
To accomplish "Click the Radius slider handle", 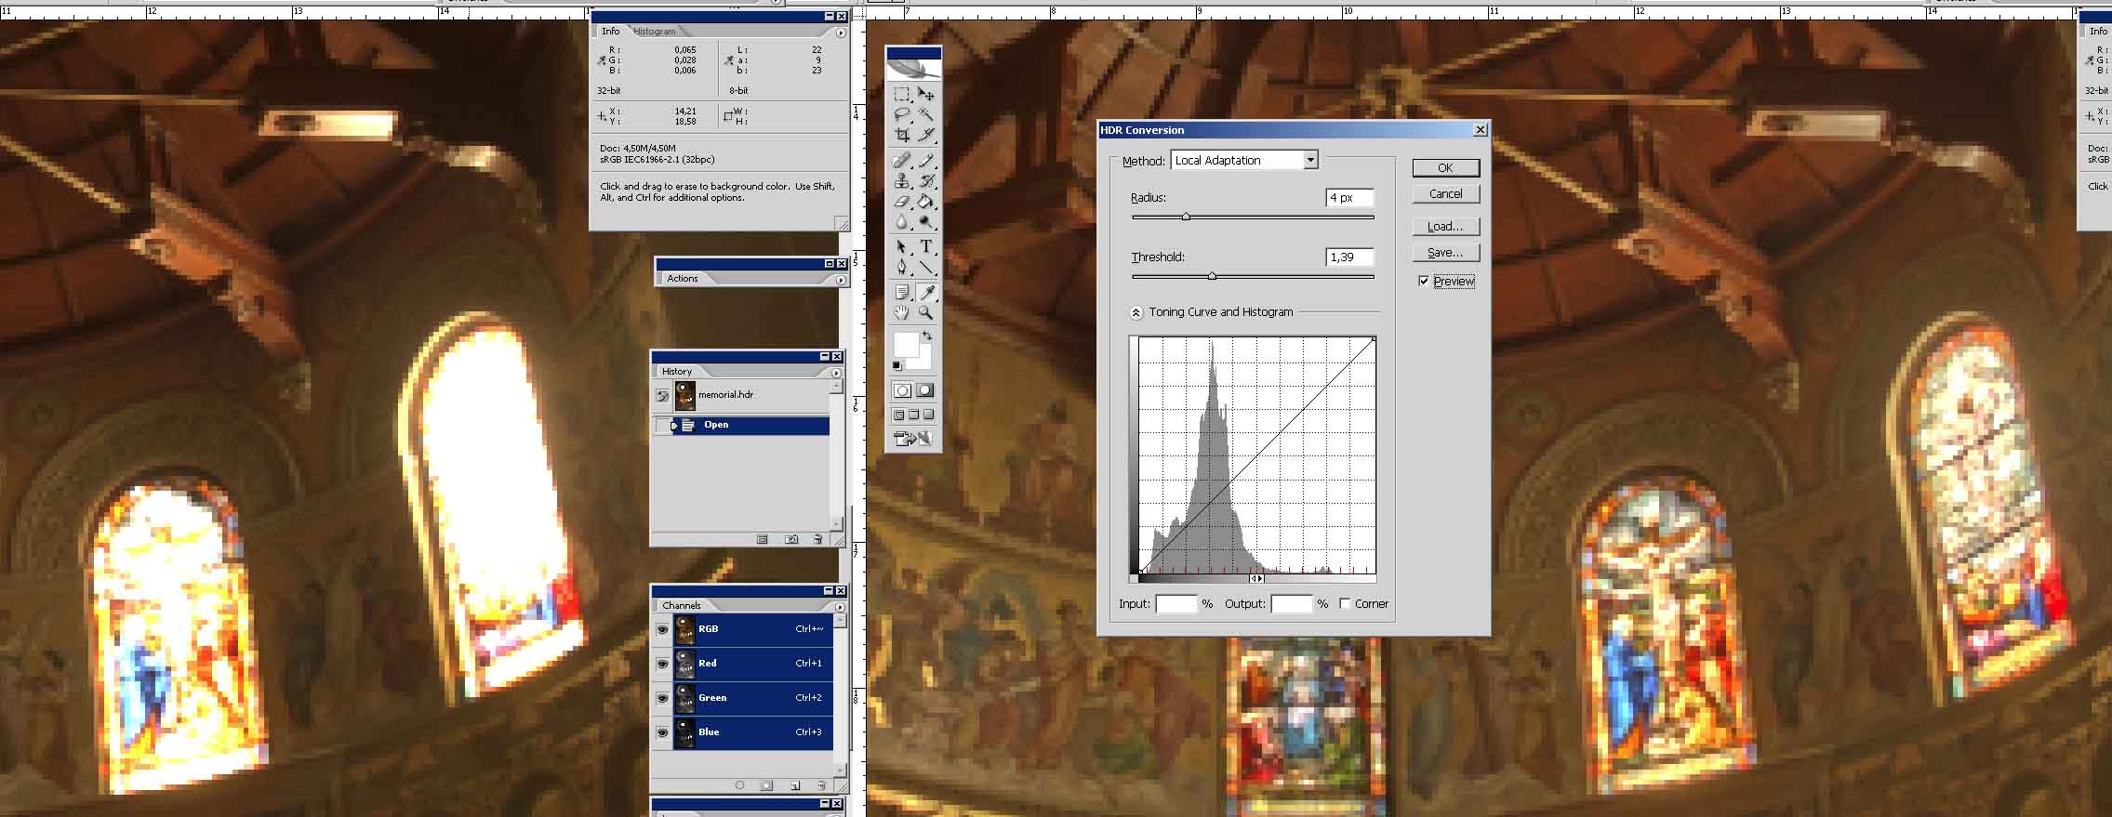I will 1186,217.
